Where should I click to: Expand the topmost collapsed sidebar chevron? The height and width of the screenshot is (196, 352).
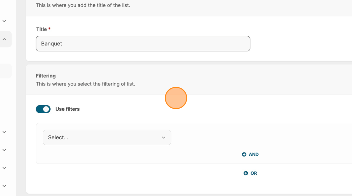[4, 21]
